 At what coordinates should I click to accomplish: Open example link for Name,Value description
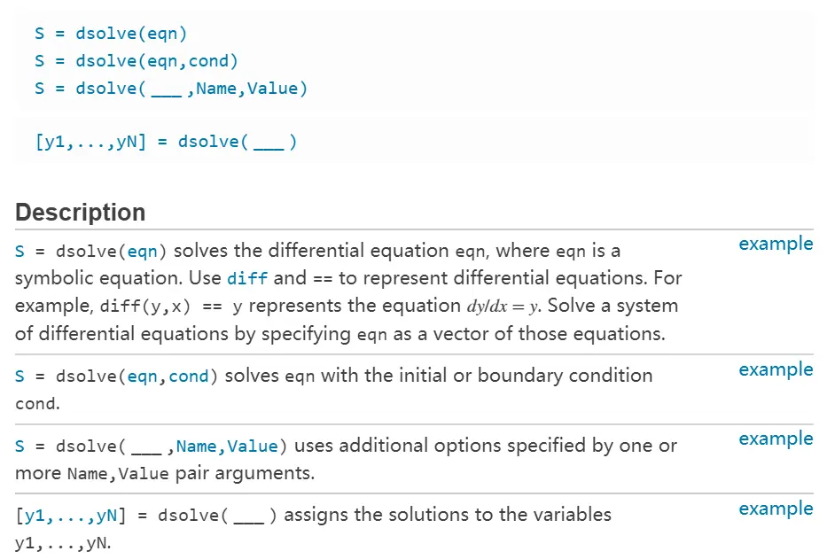776,439
